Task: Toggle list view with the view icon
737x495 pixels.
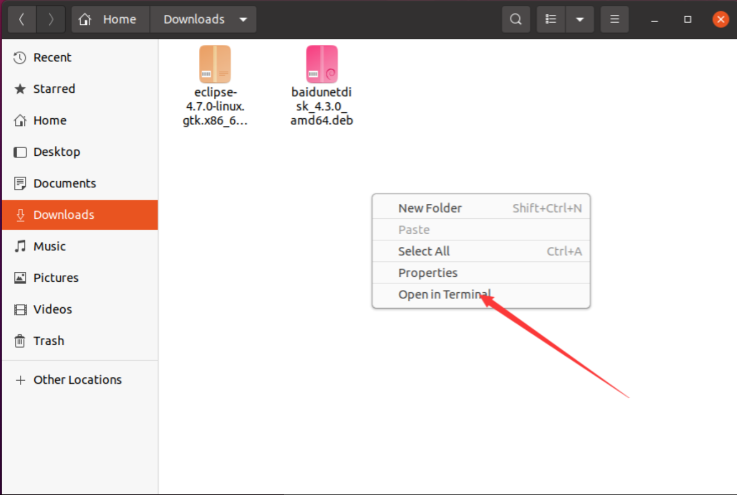Action: tap(551, 19)
